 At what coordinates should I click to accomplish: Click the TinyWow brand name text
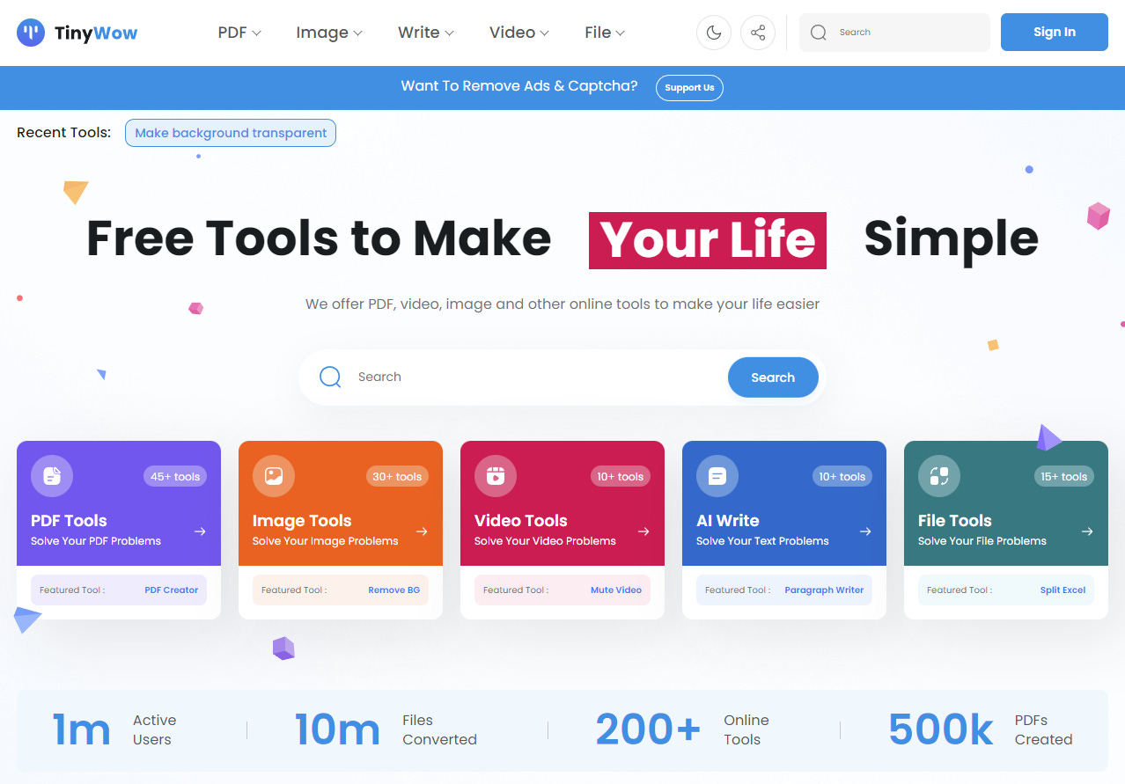[x=96, y=33]
